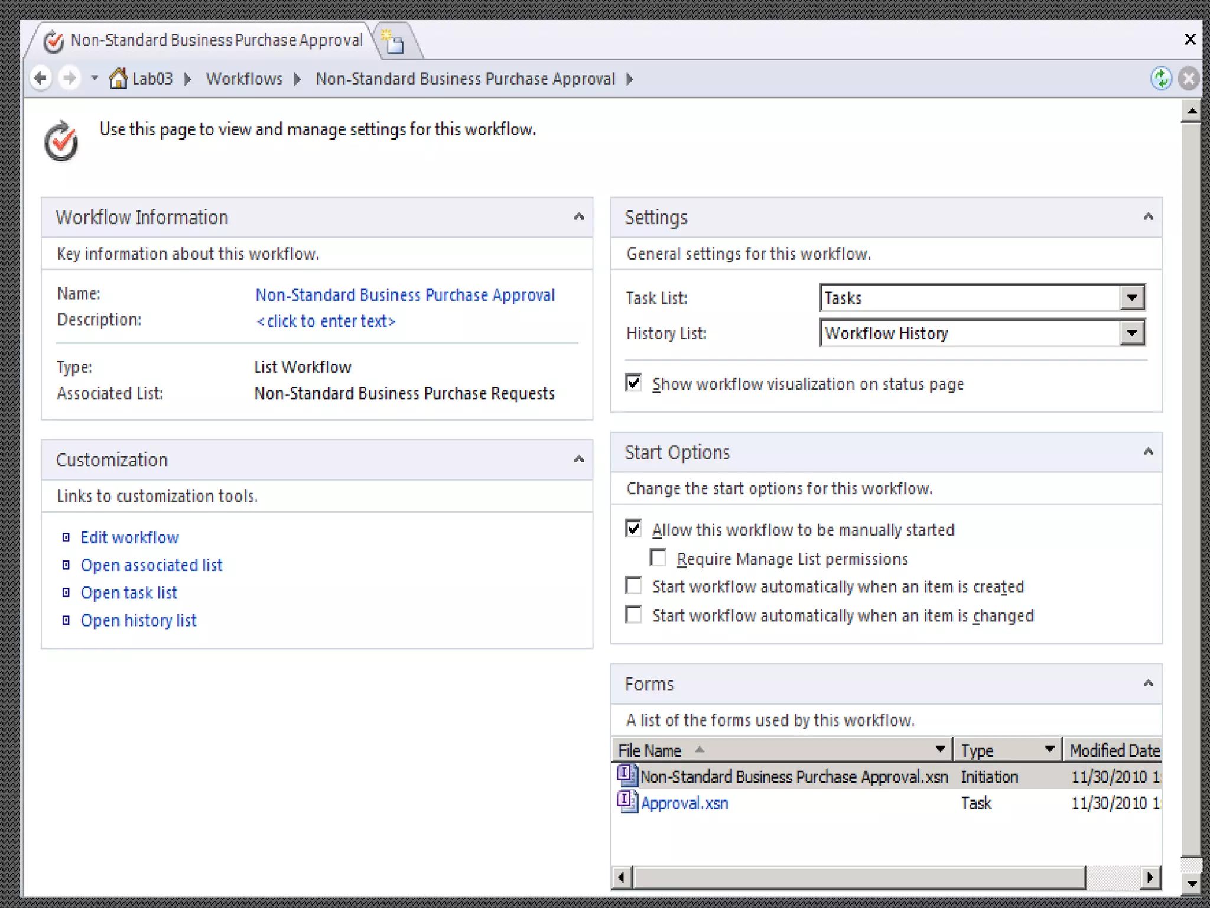Click the green refresh icon
This screenshot has height=908, width=1210.
pyautogui.click(x=1161, y=78)
